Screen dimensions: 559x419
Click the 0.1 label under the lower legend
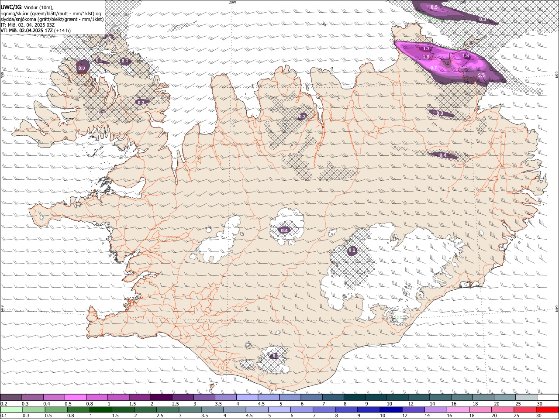(x=3, y=416)
